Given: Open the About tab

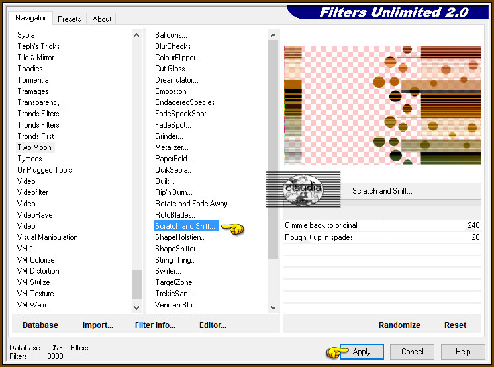Looking at the screenshot, I should pos(102,19).
